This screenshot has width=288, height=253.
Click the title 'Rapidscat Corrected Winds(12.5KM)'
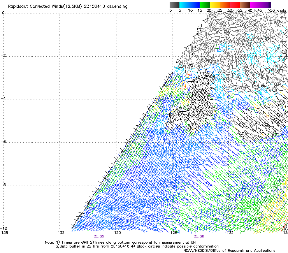tap(45, 7)
